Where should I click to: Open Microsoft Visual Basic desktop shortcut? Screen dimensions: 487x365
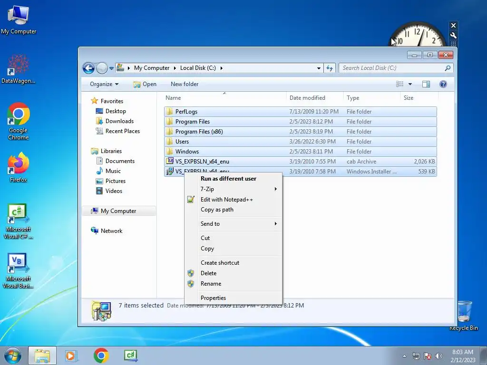click(x=19, y=270)
